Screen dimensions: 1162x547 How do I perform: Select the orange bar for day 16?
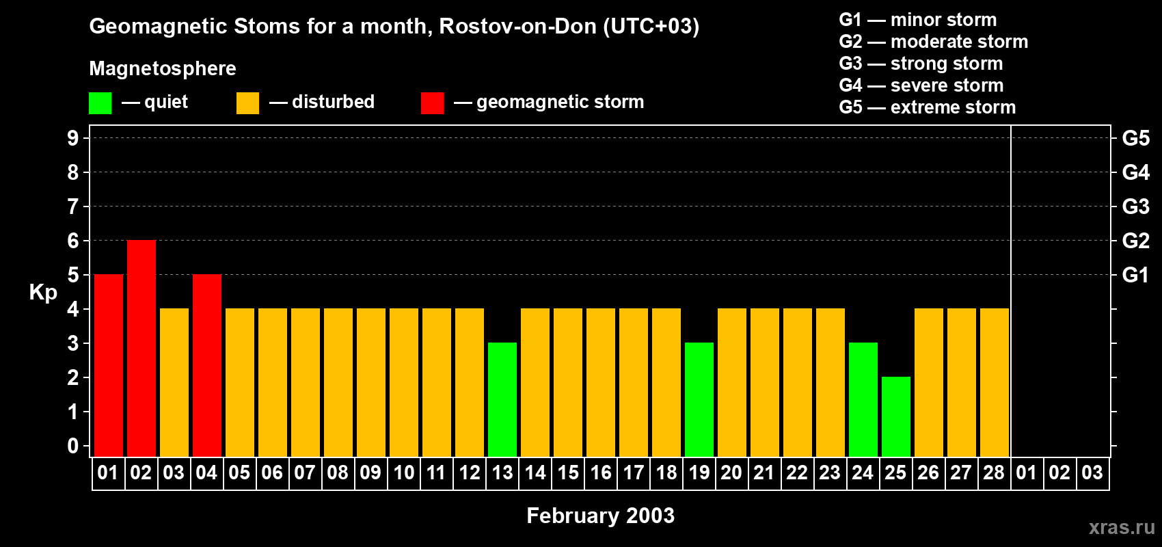tap(601, 382)
